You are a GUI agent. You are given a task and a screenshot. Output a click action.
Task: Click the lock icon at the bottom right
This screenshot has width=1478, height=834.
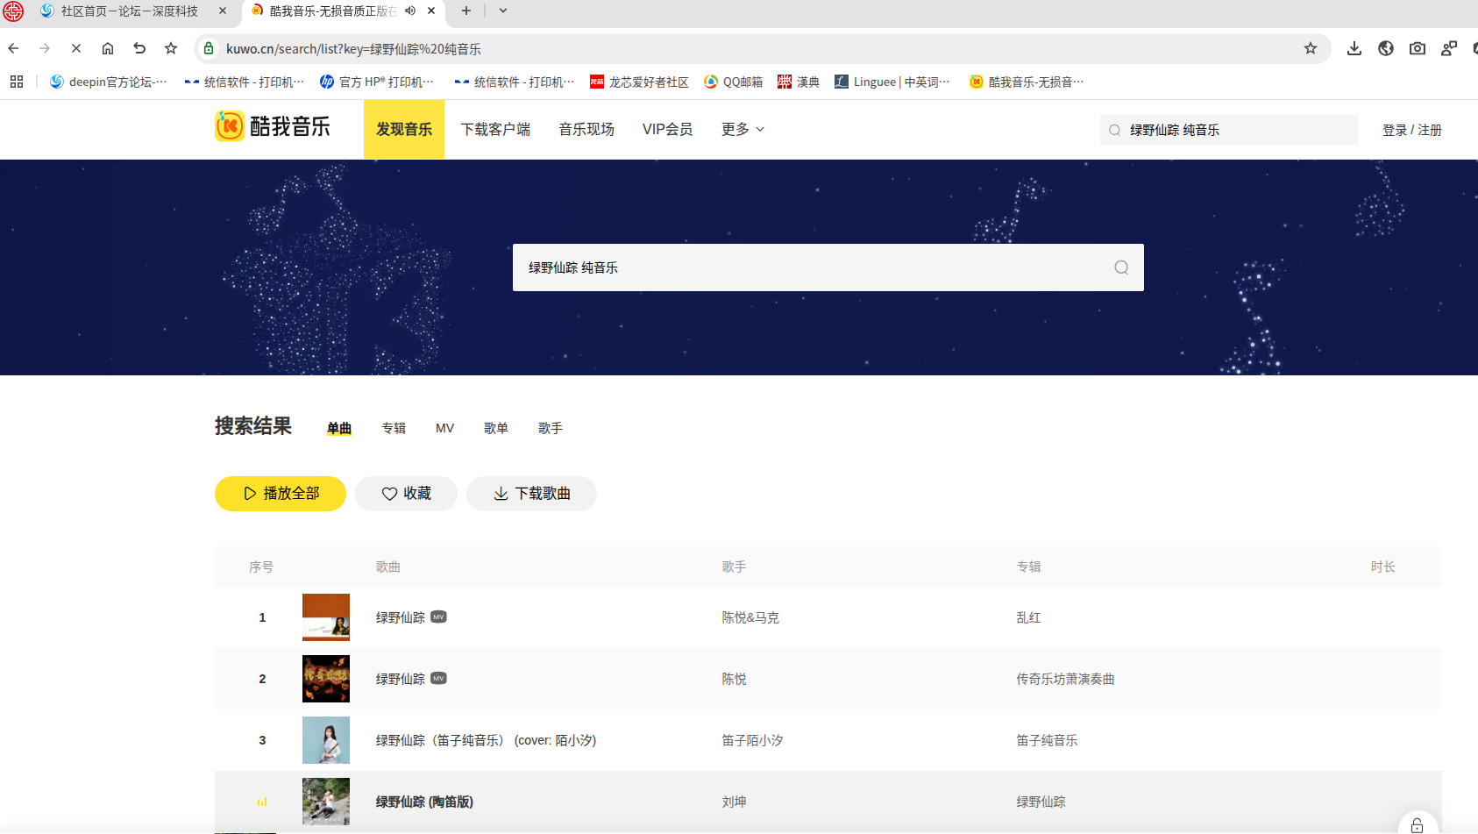(x=1417, y=824)
